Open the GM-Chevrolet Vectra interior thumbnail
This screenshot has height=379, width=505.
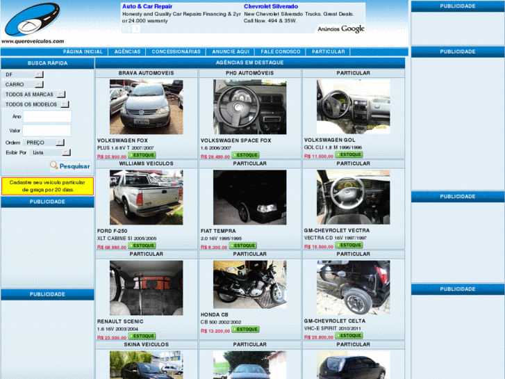point(353,197)
